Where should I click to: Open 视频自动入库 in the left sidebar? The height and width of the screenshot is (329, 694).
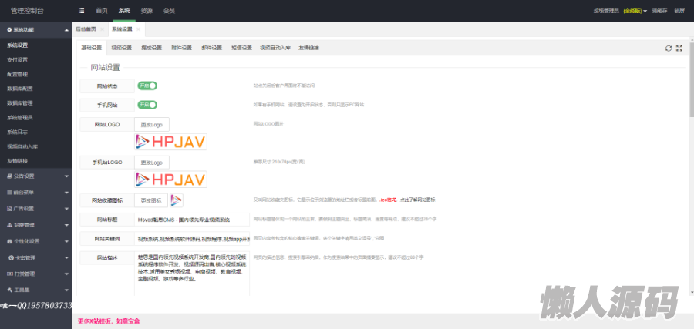click(36, 146)
